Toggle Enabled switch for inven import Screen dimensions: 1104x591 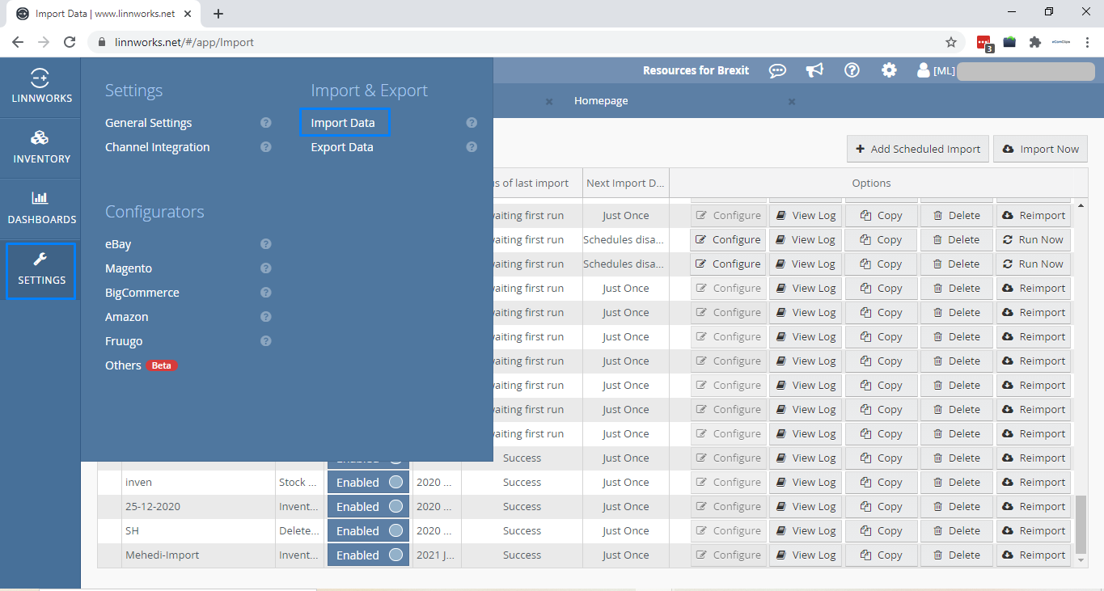tap(368, 483)
